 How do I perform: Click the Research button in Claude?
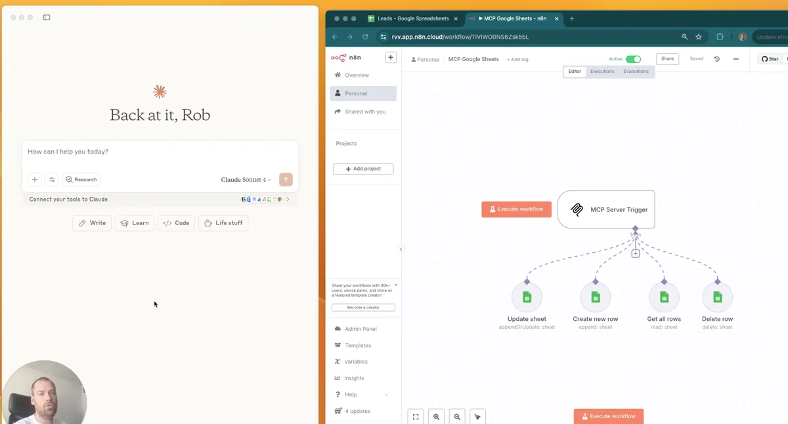[x=81, y=179]
